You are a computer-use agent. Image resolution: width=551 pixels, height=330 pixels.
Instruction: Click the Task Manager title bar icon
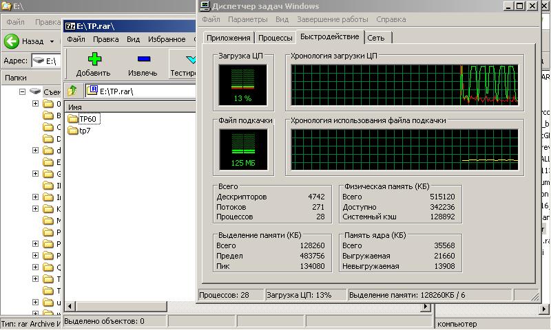205,6
